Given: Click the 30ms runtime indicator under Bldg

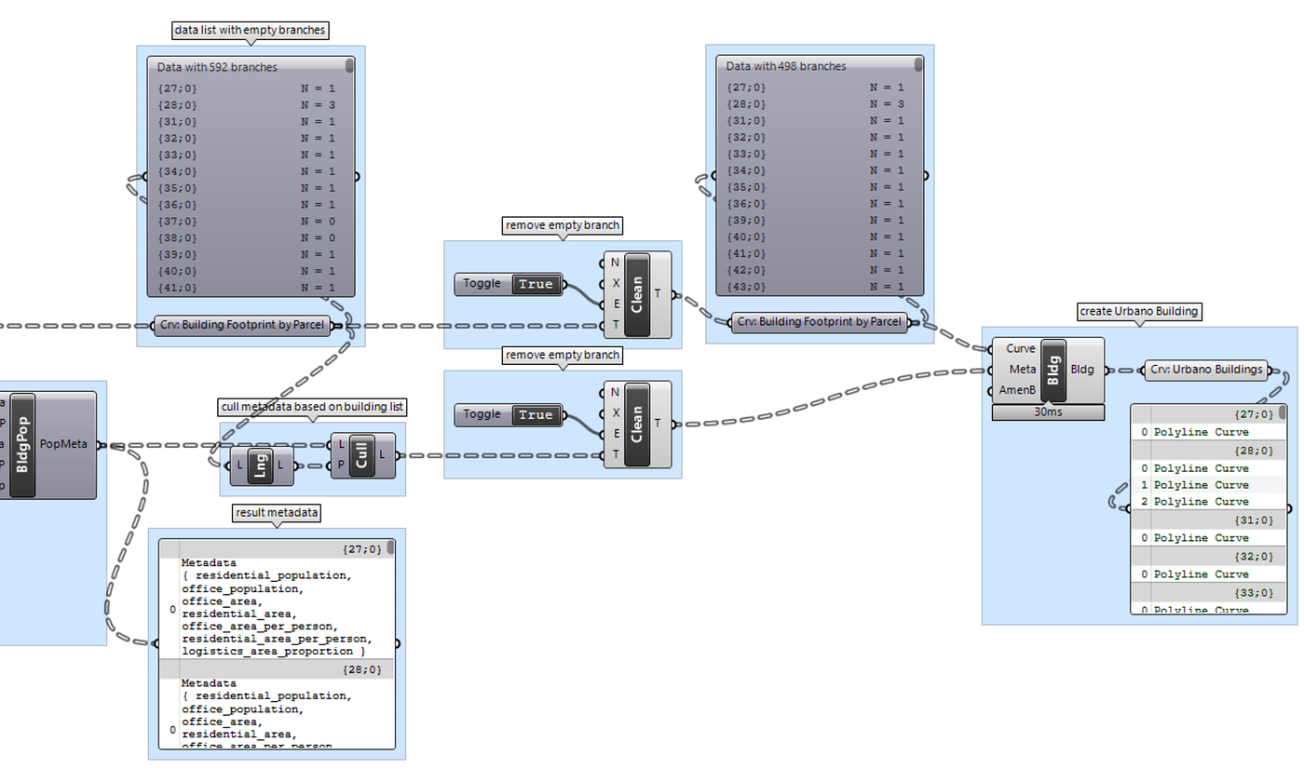Looking at the screenshot, I should (1047, 412).
